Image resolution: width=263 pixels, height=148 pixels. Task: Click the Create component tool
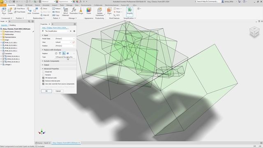(10, 11)
